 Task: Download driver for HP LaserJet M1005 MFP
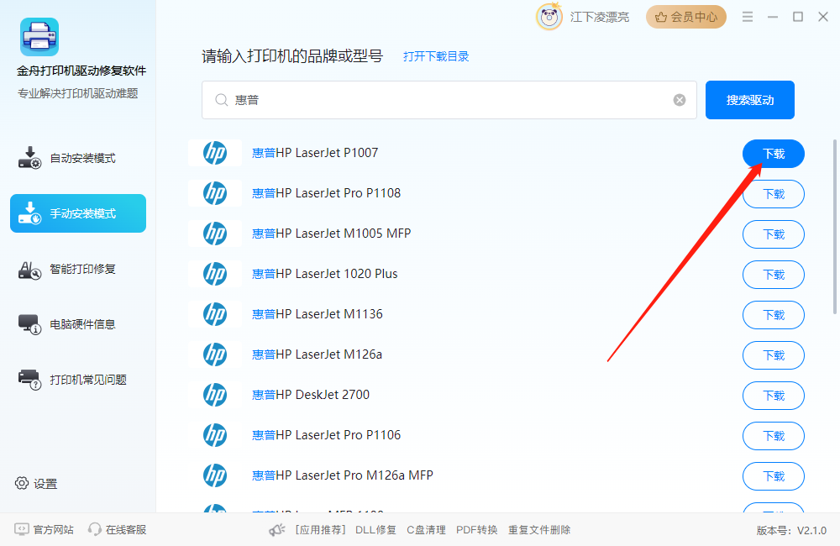pyautogui.click(x=773, y=234)
